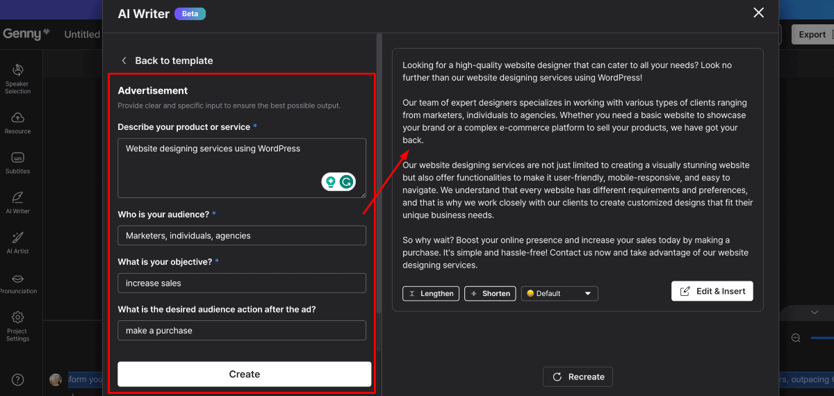Shorten the generated text
The image size is (834, 396).
490,293
